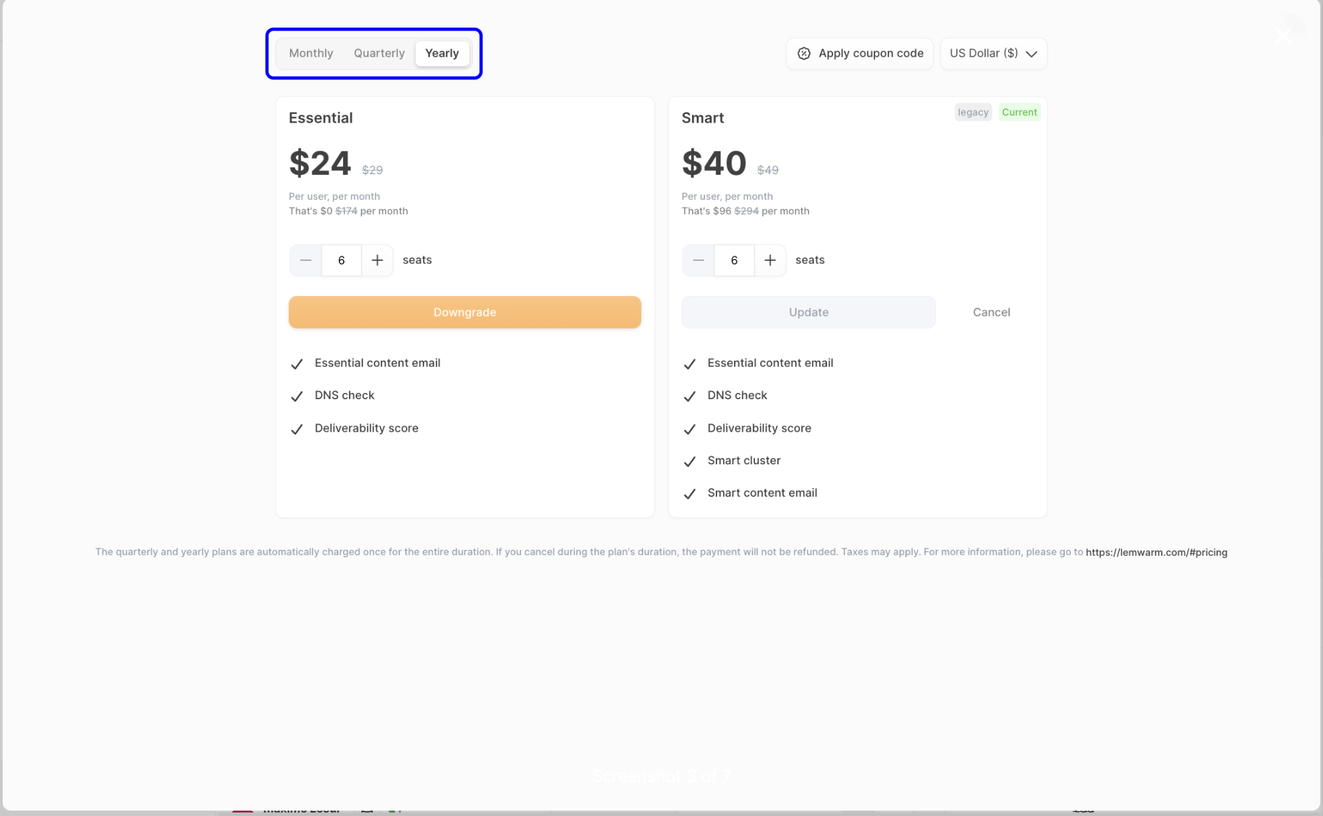Click the legacy badge on Smart plan

pos(973,113)
